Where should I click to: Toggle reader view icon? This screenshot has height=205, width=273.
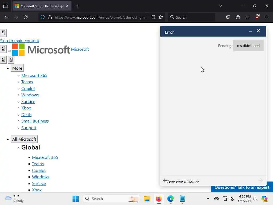153,17
